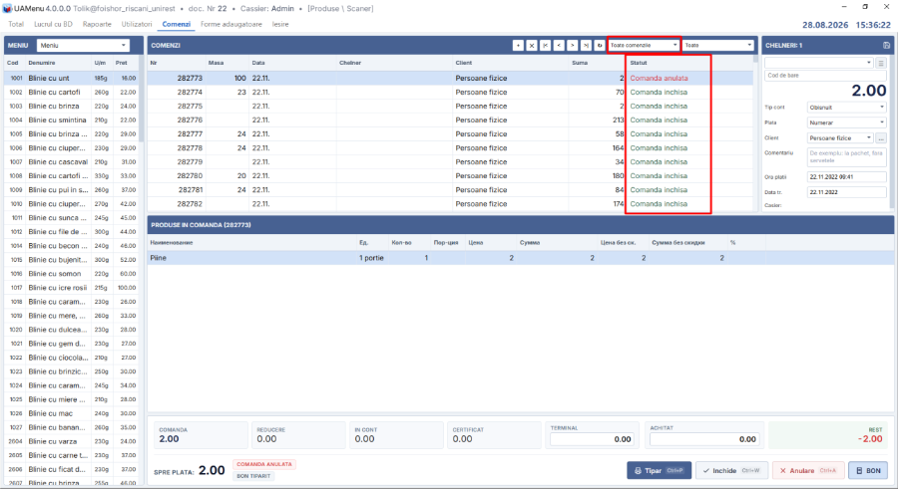This screenshot has width=898, height=489.
Task: Click the Comanda anulata status cell
Action: 659,78
